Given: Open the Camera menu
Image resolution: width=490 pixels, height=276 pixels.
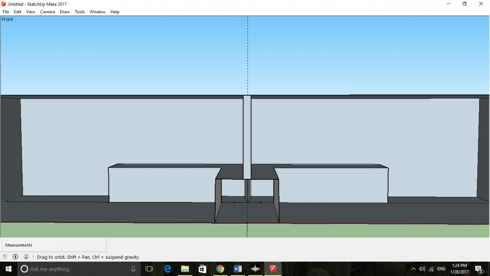Looking at the screenshot, I should [x=48, y=12].
